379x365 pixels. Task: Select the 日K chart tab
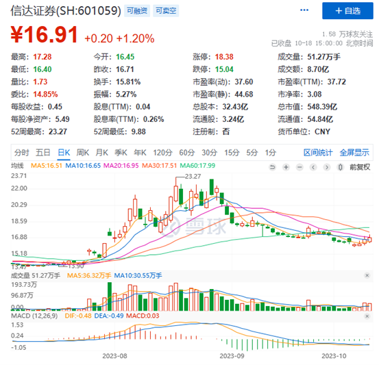[x=64, y=153]
